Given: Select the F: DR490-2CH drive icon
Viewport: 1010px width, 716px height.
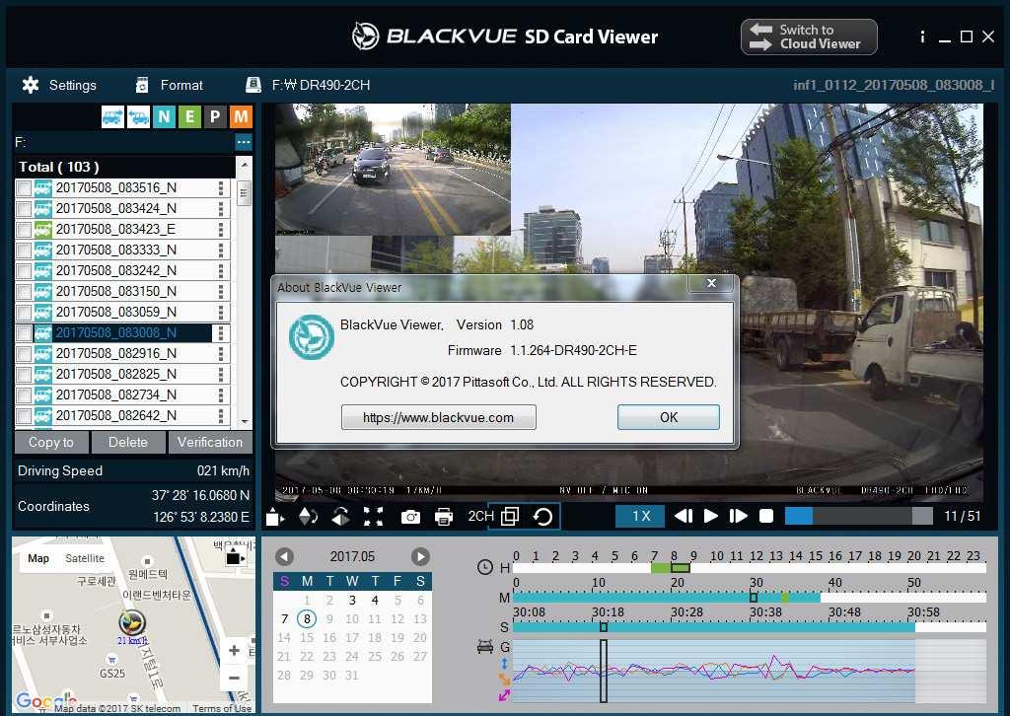Looking at the screenshot, I should (253, 85).
